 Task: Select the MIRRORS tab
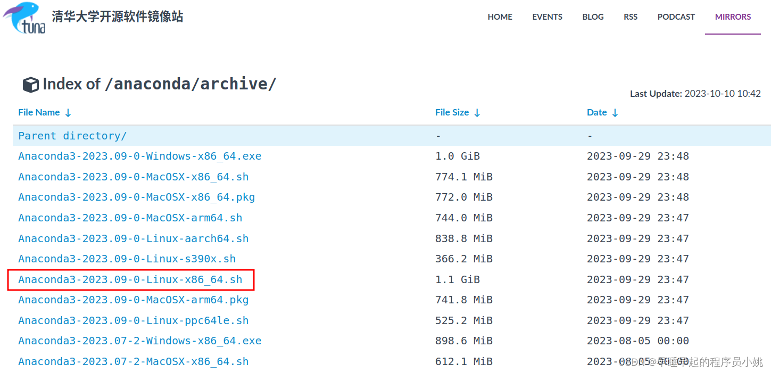733,17
